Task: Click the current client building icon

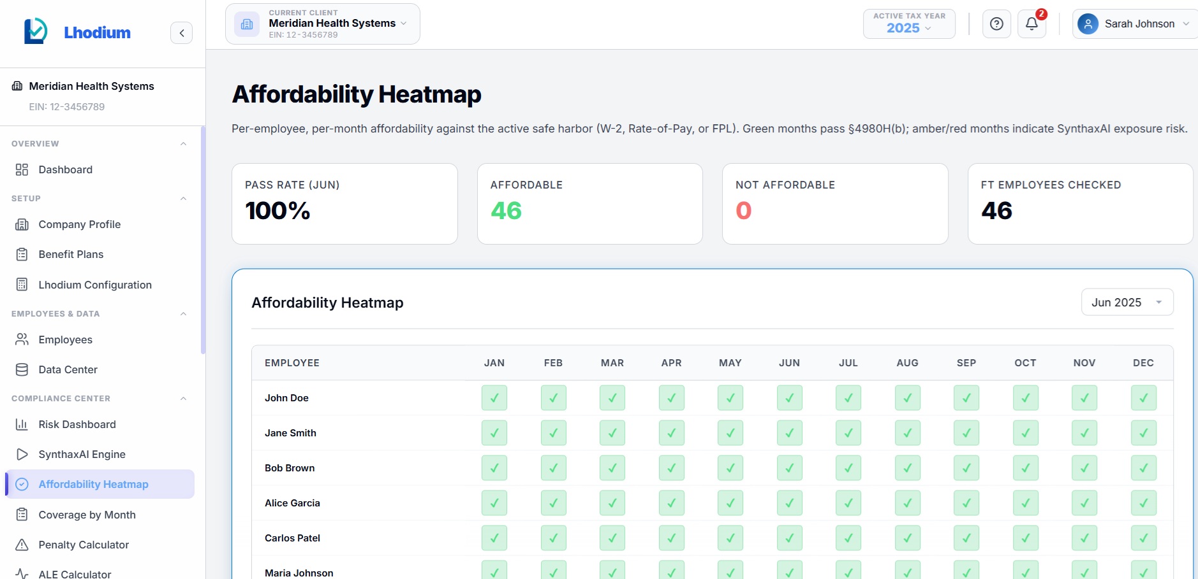Action: 247,24
